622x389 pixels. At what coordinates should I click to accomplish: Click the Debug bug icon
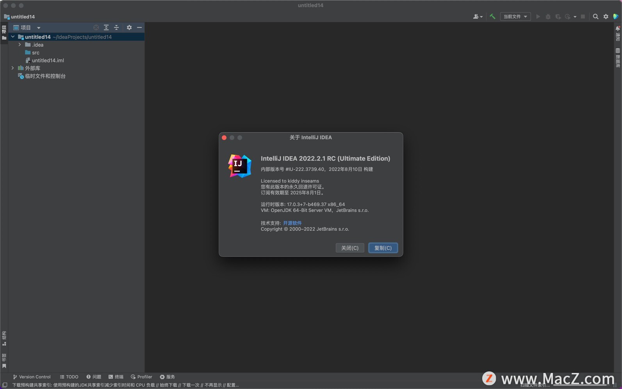click(548, 16)
